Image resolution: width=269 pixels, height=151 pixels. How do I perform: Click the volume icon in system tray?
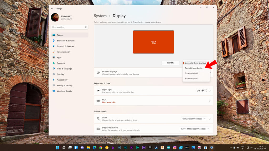click(251, 148)
